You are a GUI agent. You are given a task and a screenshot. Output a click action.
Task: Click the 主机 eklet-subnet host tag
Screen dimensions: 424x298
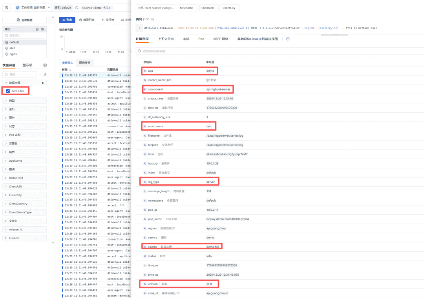click(x=156, y=8)
